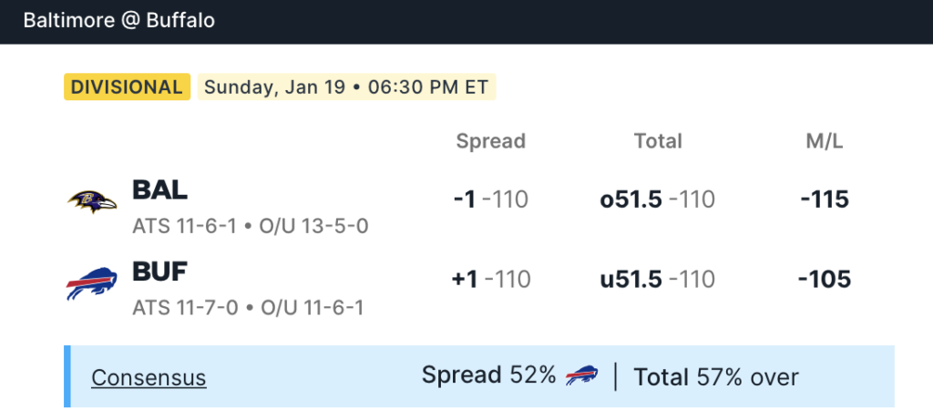Click the BAL team name
This screenshot has width=933, height=410.
coord(160,190)
